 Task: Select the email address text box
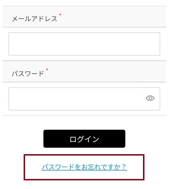(84, 44)
